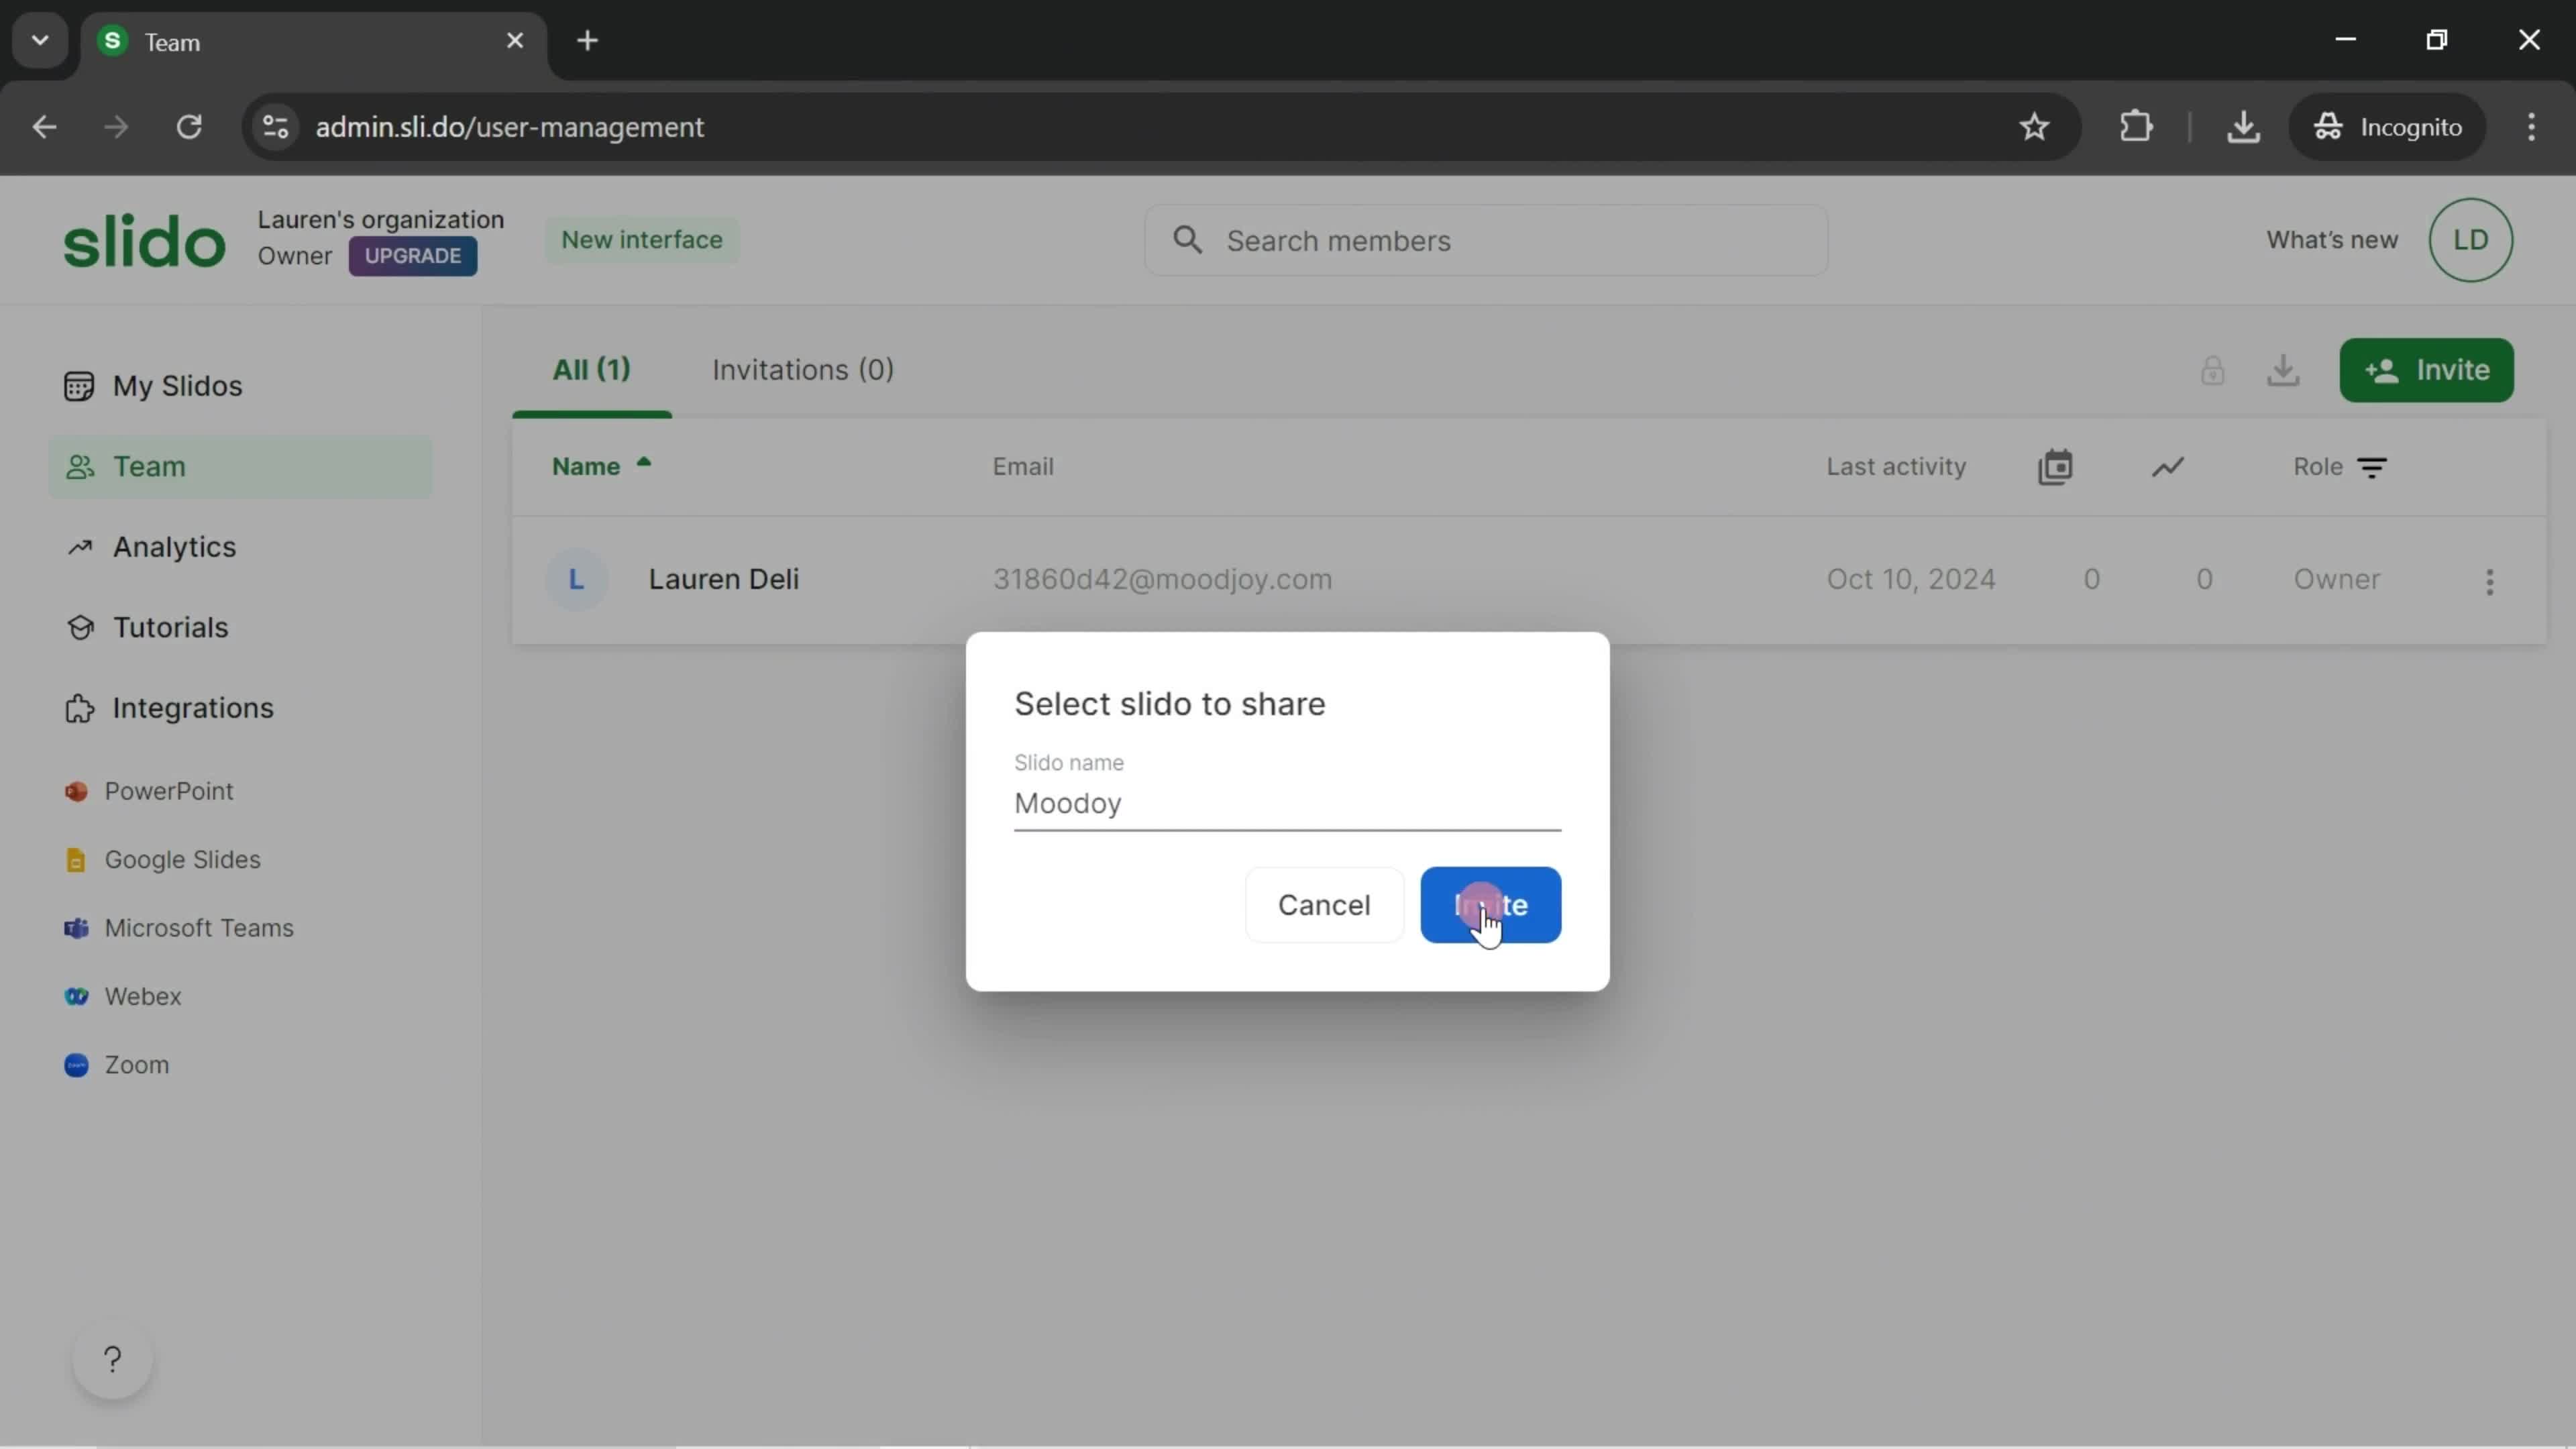Click the Invite button in dialog
The width and height of the screenshot is (2576, 1449).
point(1491,904)
